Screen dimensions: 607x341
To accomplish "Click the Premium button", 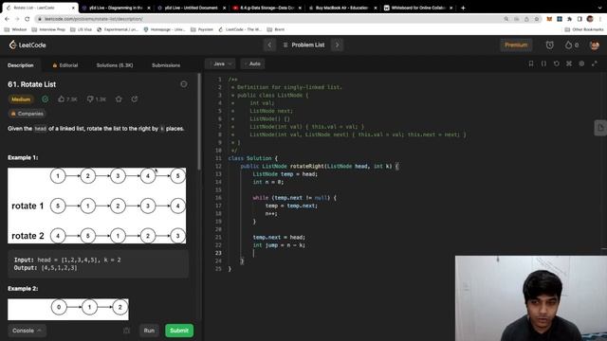I will (x=516, y=45).
